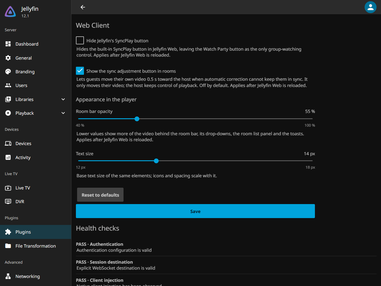Screen dimensions: 381x286
Task: Click the DVR list icon
Action: click(x=8, y=201)
